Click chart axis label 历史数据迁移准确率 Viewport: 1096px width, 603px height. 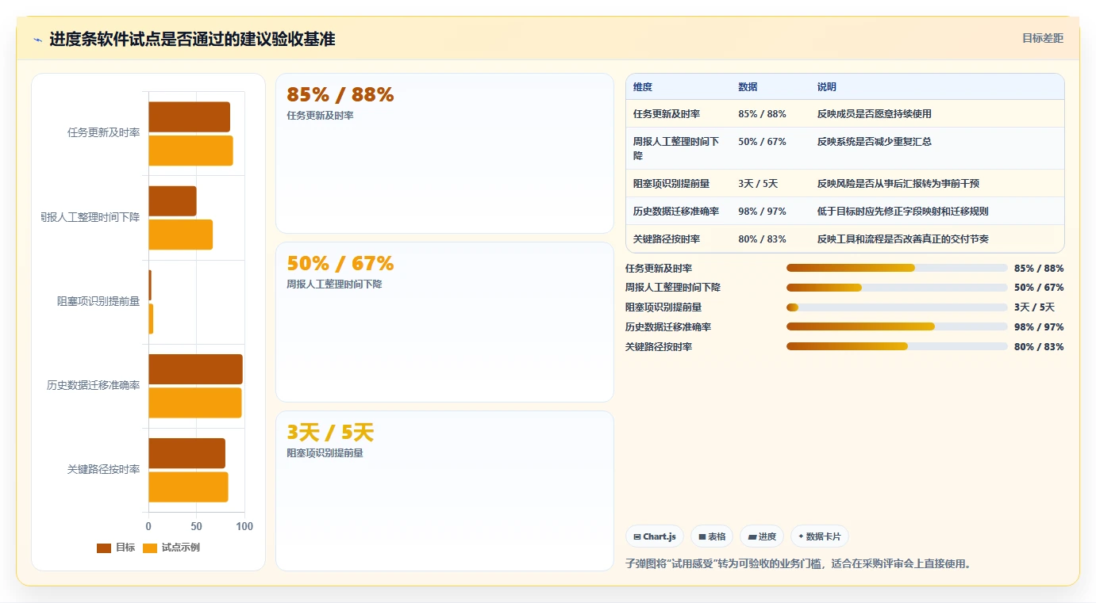(x=93, y=386)
